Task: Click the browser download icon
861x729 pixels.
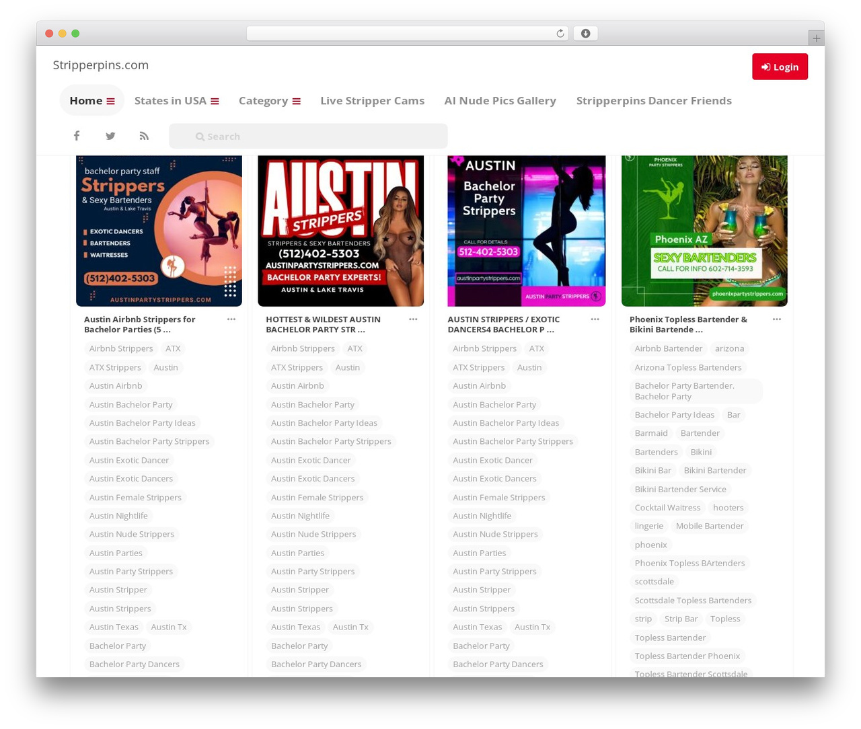Action: point(585,34)
